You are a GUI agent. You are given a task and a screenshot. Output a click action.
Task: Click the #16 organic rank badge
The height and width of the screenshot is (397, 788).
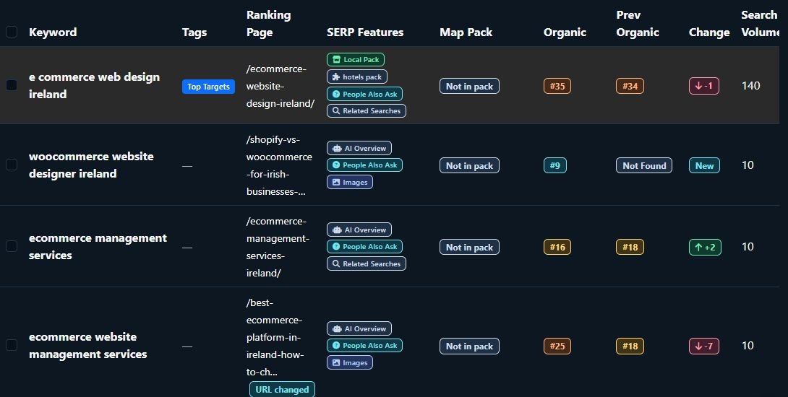pyautogui.click(x=557, y=247)
